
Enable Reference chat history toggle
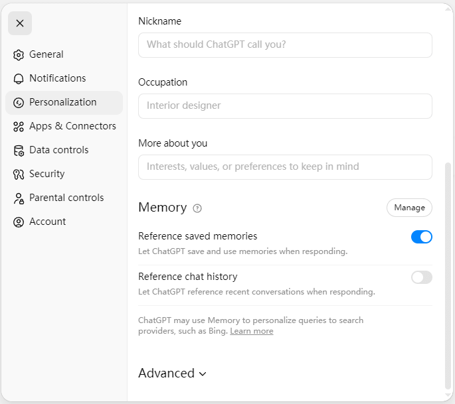pyautogui.click(x=421, y=277)
